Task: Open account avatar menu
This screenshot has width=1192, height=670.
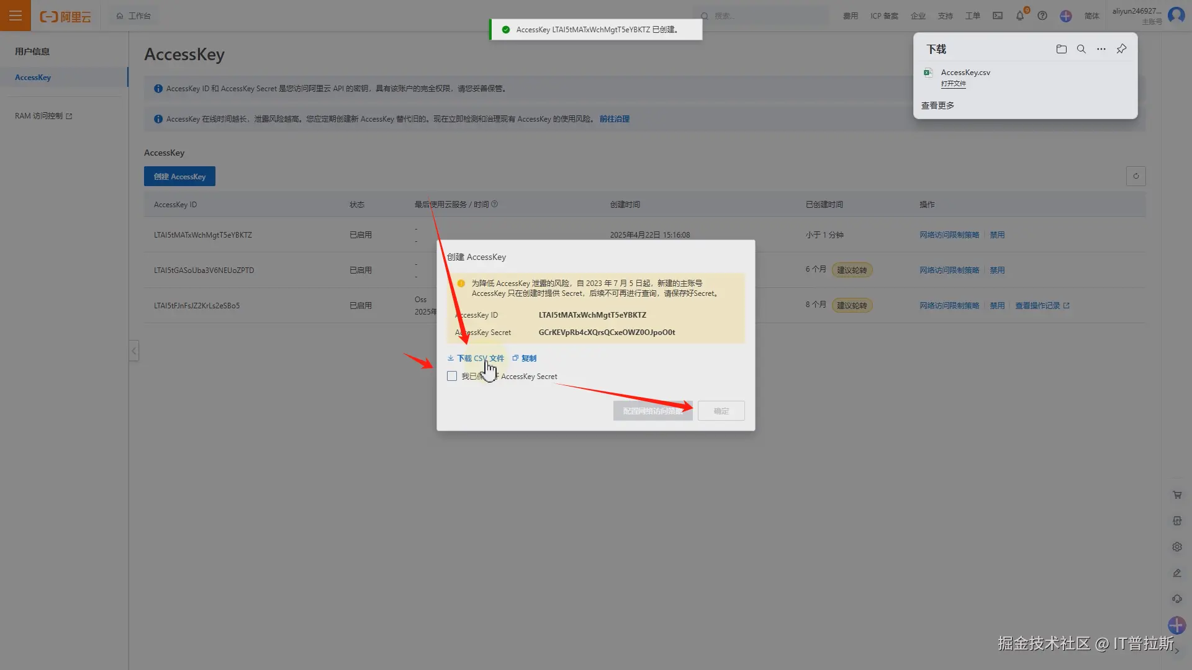Action: point(1176,16)
